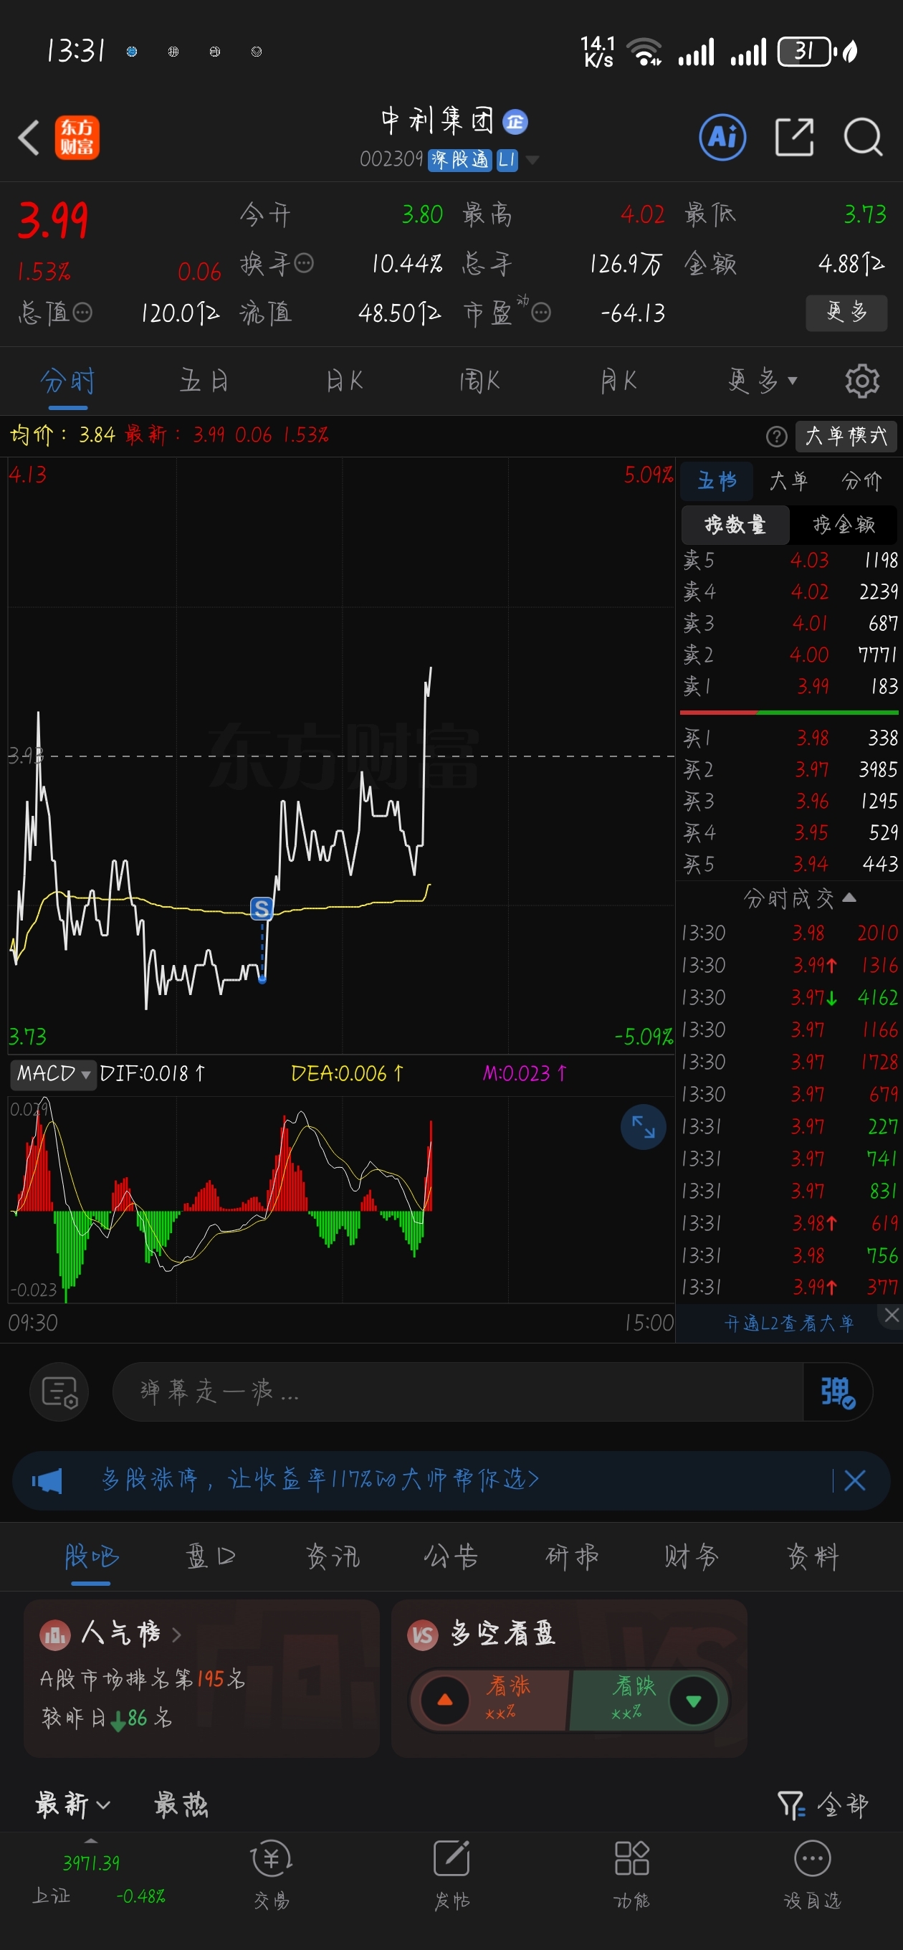Screen dimensions: 903x1950
Task: Switch to the 月K chart tab
Action: [618, 381]
